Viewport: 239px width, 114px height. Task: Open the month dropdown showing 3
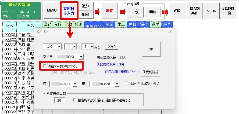(x=92, y=47)
